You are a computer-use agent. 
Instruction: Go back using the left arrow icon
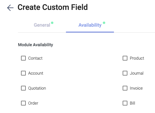tap(10, 8)
